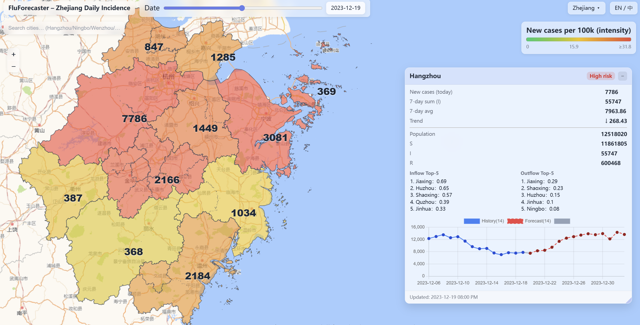The height and width of the screenshot is (325, 640).
Task: Click the Population value 12518020
Action: (614, 134)
